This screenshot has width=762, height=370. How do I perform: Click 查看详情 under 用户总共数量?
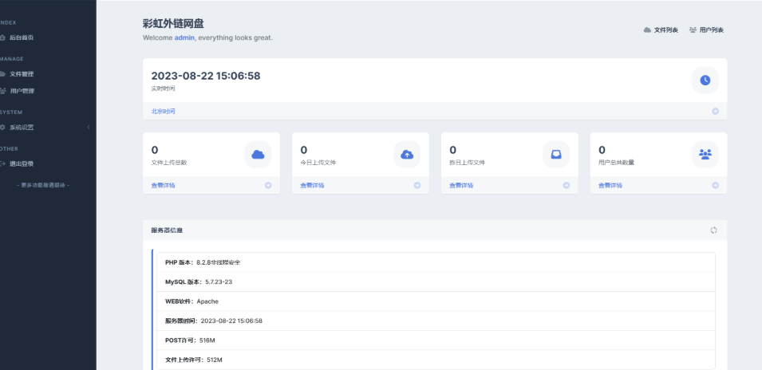[610, 186]
